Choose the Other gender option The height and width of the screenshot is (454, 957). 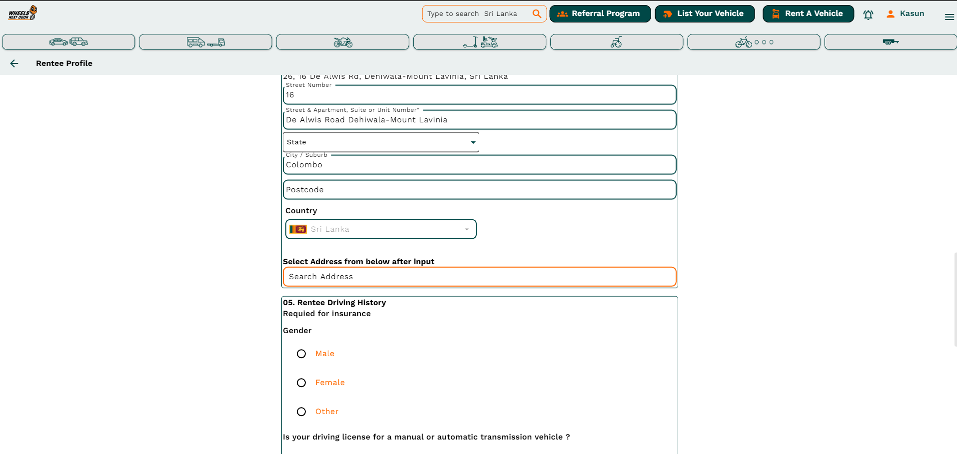coord(301,412)
